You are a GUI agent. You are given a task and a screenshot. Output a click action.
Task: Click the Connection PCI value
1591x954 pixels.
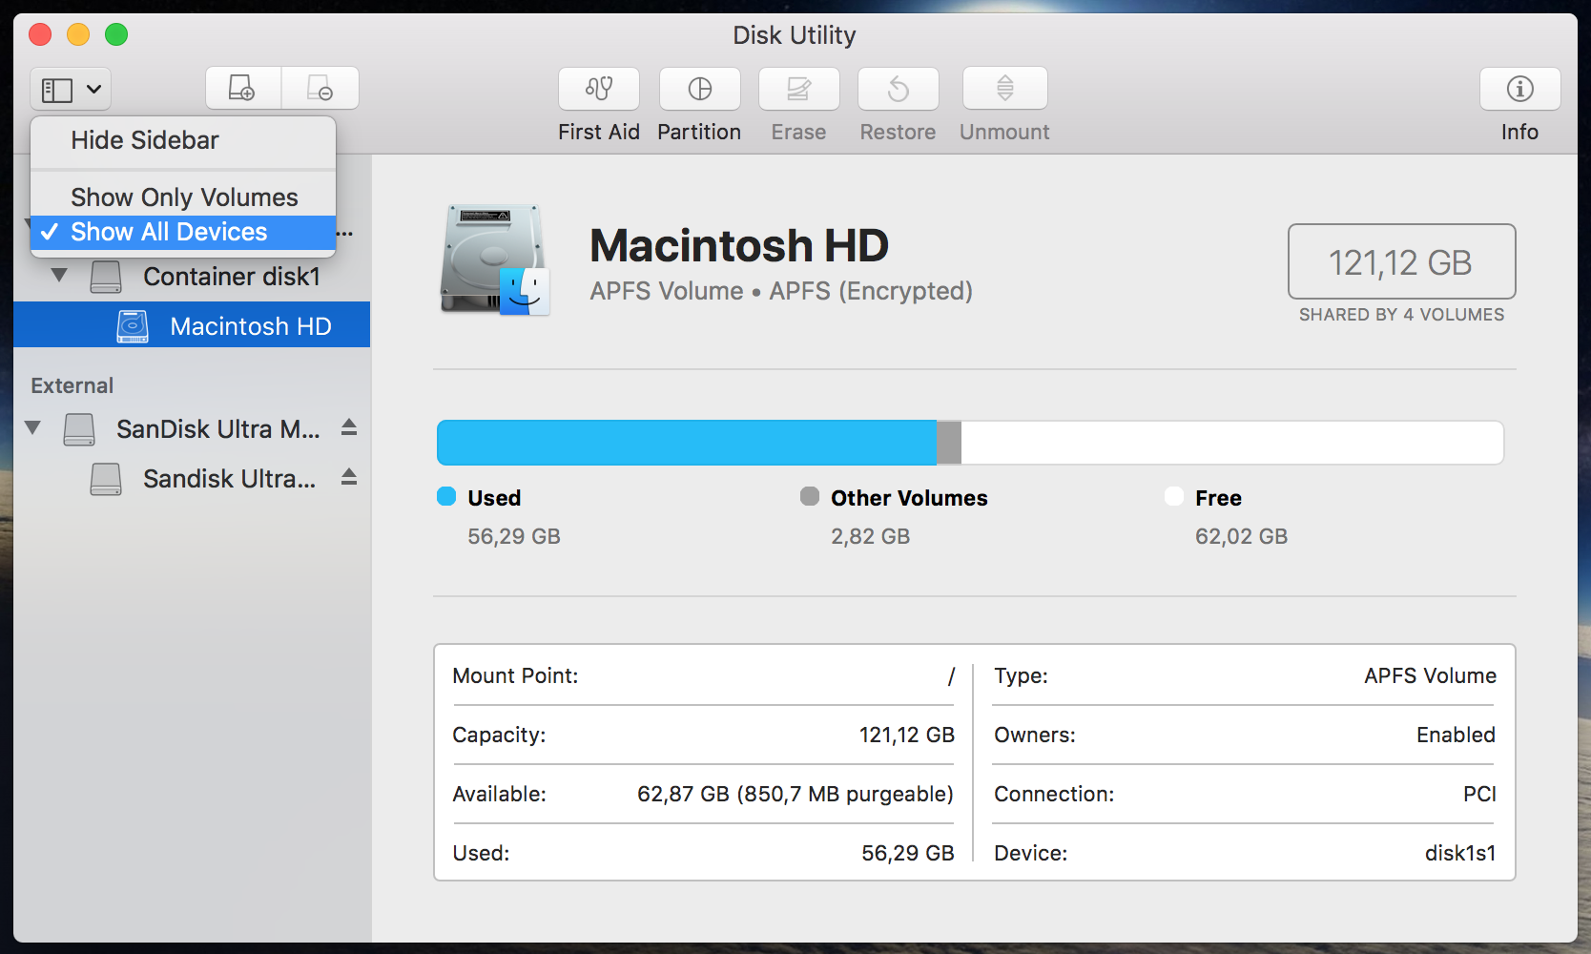pyautogui.click(x=1479, y=794)
